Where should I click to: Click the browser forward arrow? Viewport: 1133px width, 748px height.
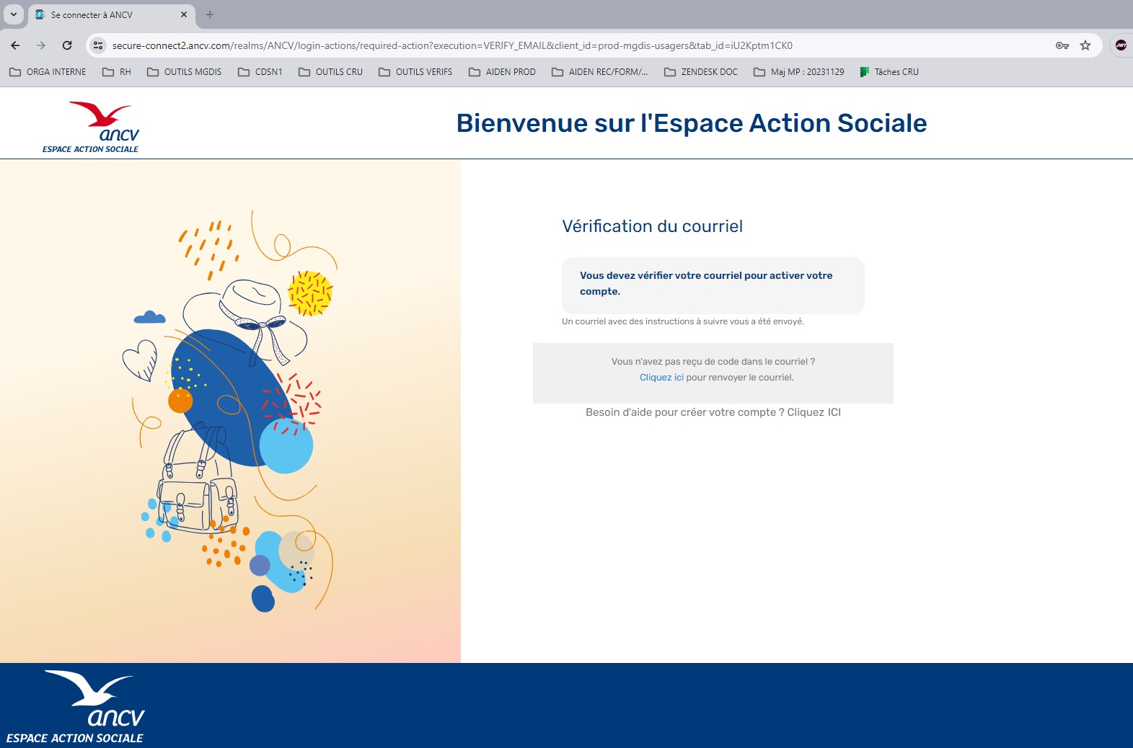pyautogui.click(x=41, y=45)
